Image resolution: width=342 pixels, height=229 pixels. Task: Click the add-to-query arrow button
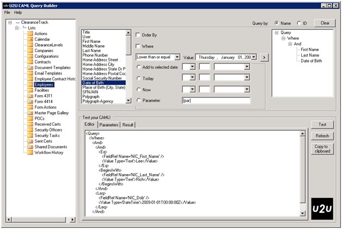pyautogui.click(x=264, y=57)
